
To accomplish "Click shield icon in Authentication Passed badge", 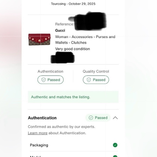I will pyautogui.click(x=44, y=80).
